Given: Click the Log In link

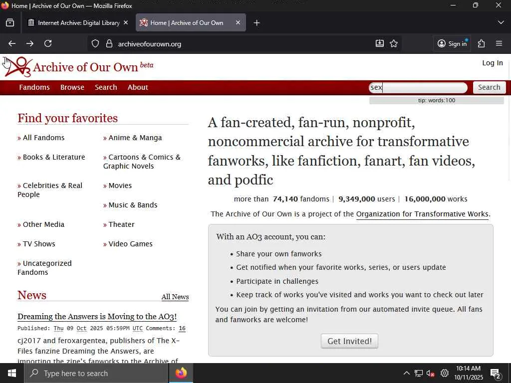Looking at the screenshot, I should click(493, 63).
